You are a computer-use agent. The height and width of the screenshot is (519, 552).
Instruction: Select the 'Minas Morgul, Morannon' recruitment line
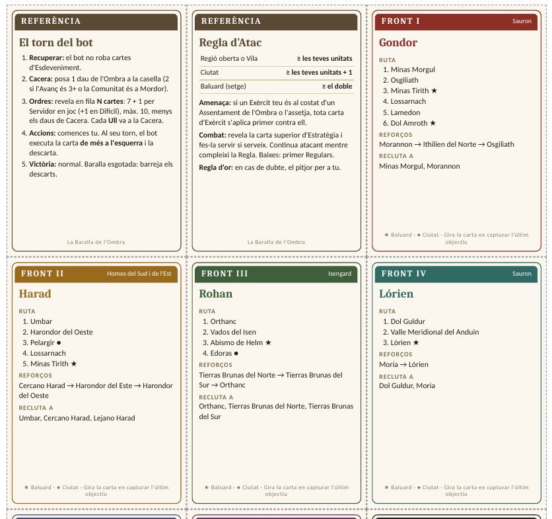tap(419, 166)
